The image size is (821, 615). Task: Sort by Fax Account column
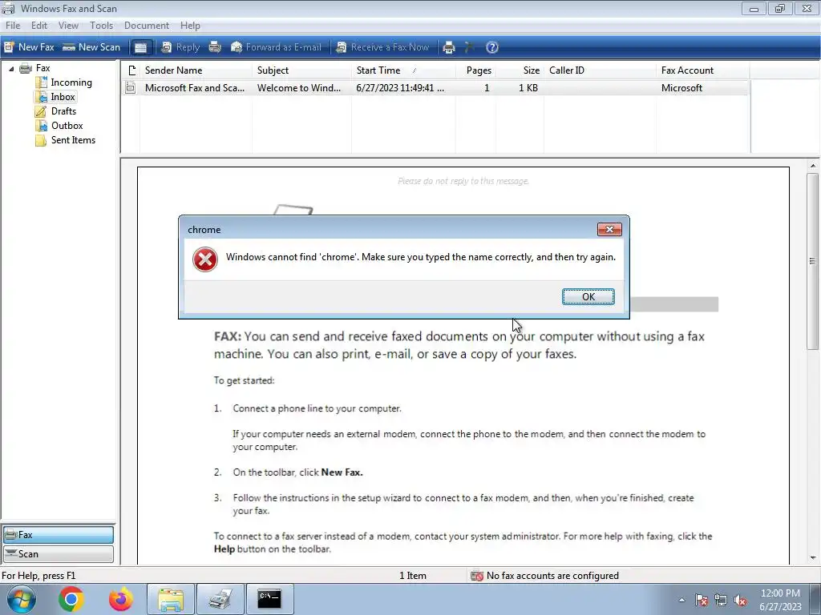[x=702, y=70]
